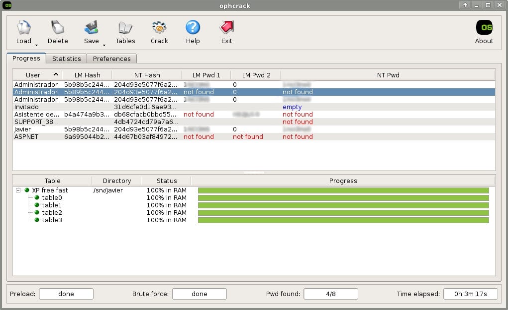Viewport: 508px width, 310px height.
Task: Click table0's green progress bar
Action: [x=343, y=197]
